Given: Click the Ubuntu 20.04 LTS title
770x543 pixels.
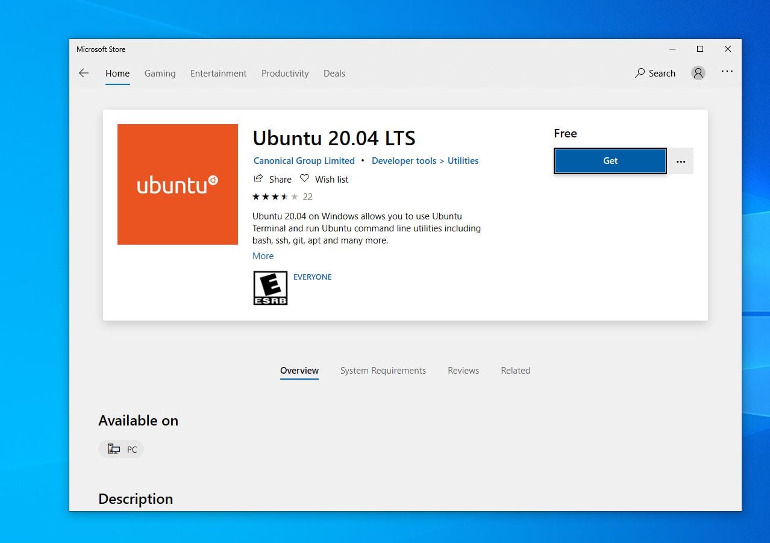Looking at the screenshot, I should point(334,138).
